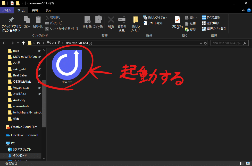The width and height of the screenshot is (252, 166).
Task: Open Help question mark icon
Action: (249, 10)
